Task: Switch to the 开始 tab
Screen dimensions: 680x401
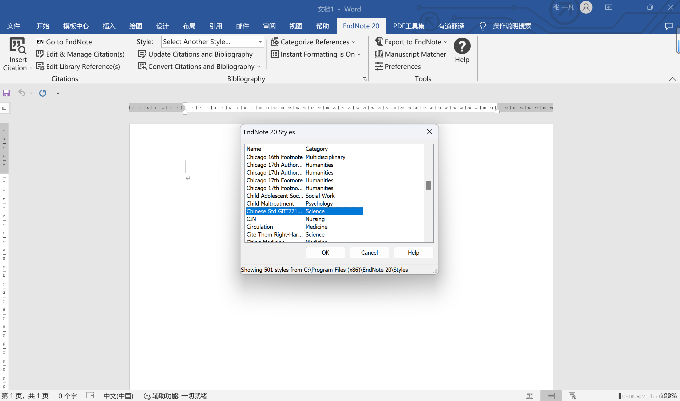Action: click(x=43, y=26)
